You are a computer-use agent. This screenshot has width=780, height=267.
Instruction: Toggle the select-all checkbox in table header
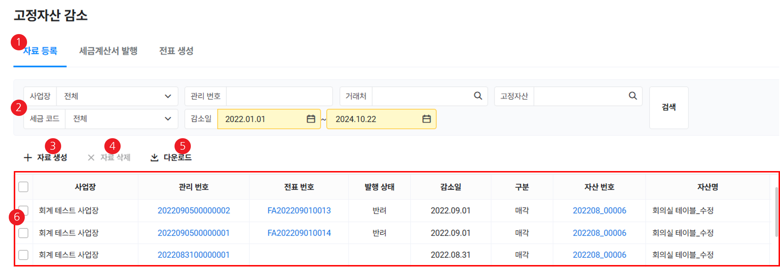(x=23, y=187)
